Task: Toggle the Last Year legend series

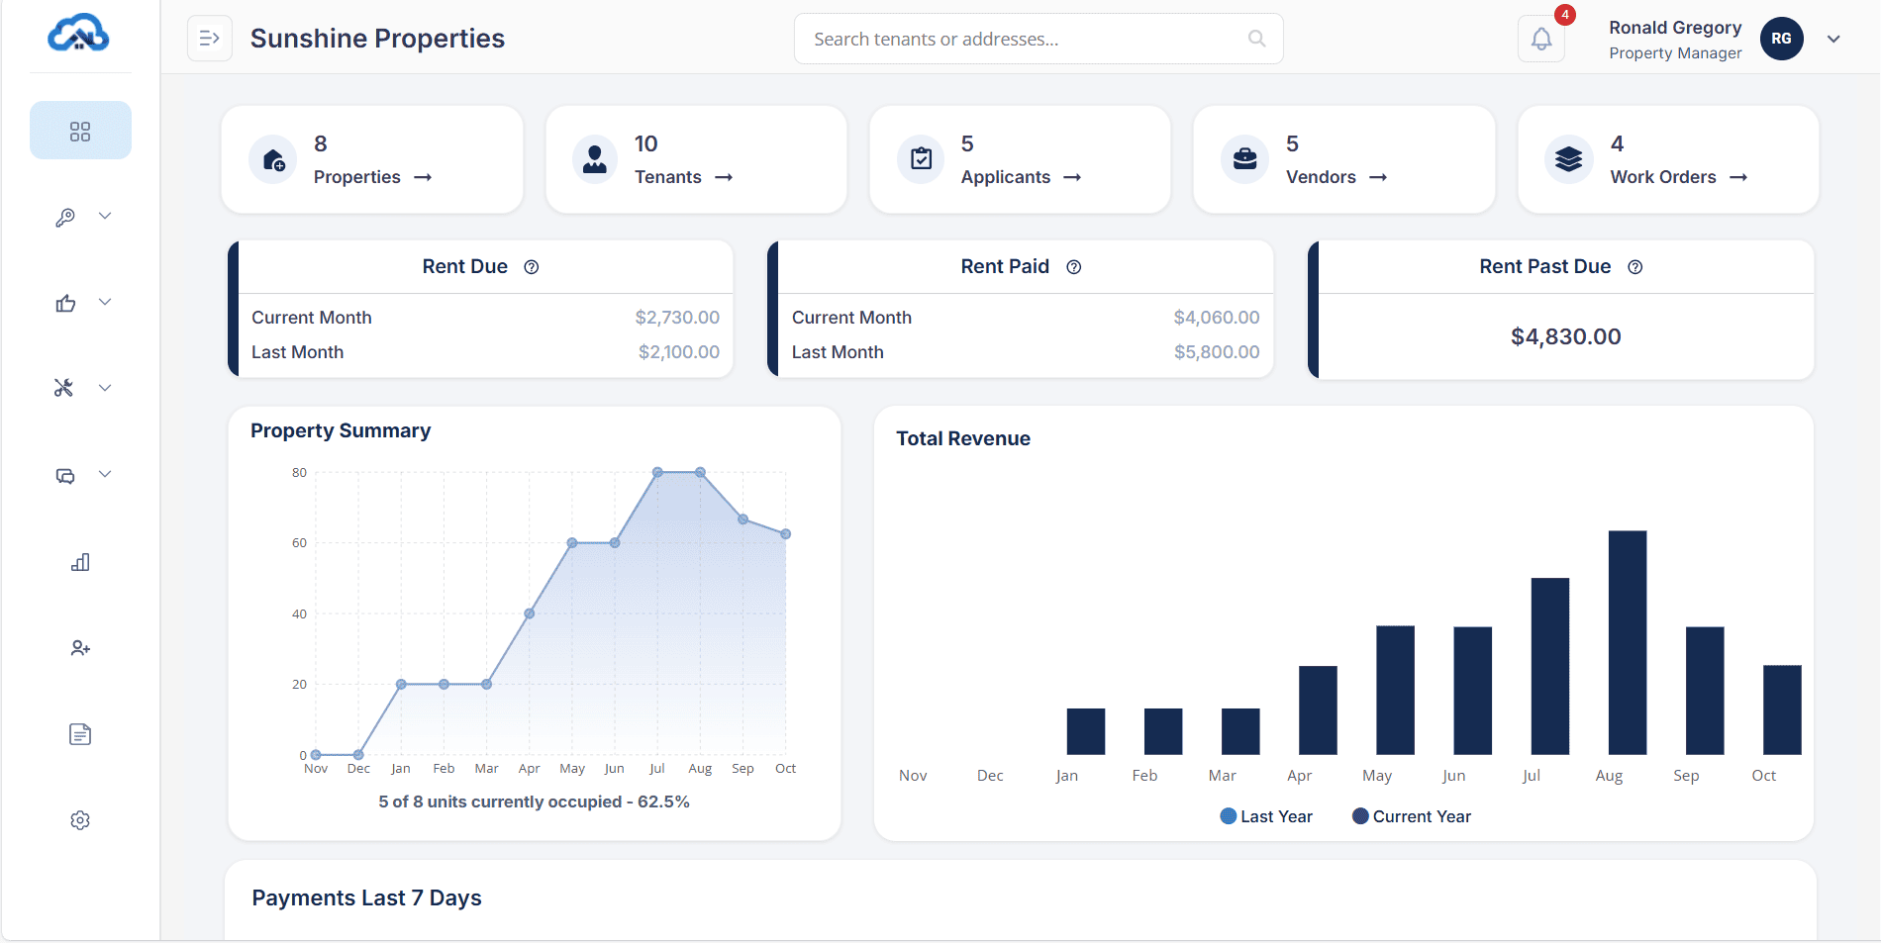Action: pos(1266,816)
